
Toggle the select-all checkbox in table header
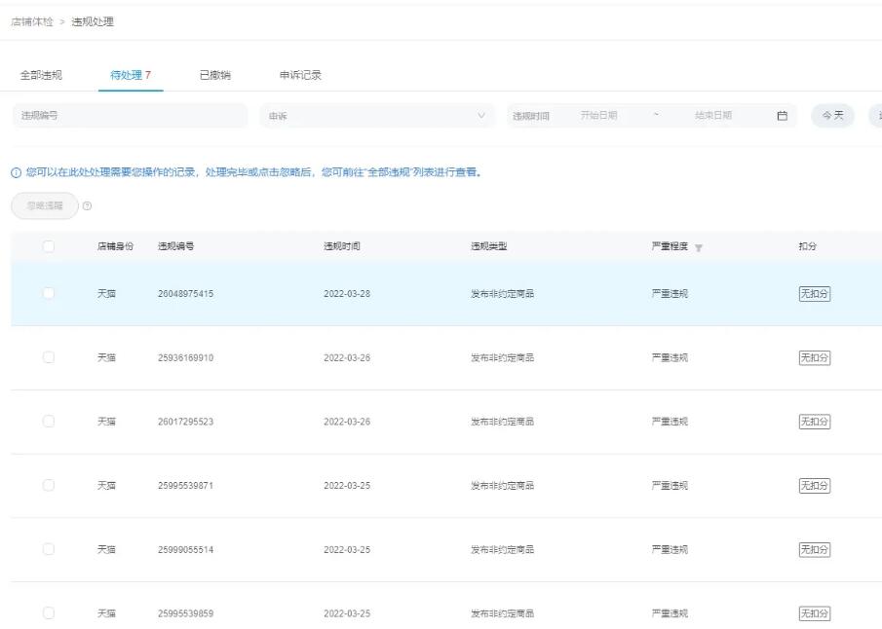[x=49, y=246]
